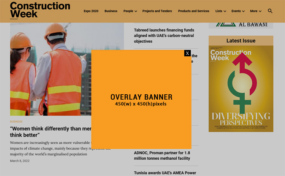Image resolution: width=285 pixels, height=176 pixels.
Task: Open the Al Bawani sponsor banner
Action: pos(241,25)
